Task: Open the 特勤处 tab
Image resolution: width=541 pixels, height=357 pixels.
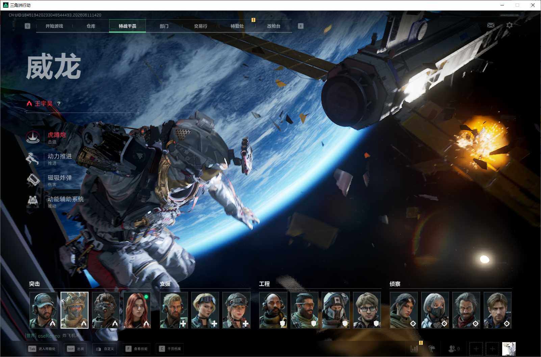Action: click(x=237, y=26)
